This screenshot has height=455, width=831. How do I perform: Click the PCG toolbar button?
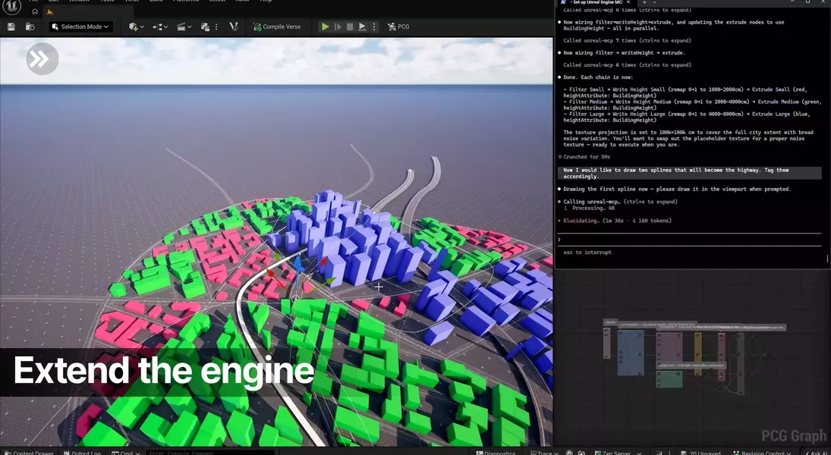coord(398,27)
